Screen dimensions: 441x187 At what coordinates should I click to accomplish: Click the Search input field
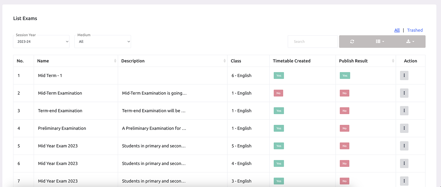point(313,42)
